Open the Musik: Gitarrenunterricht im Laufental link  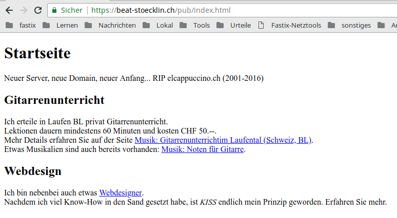pyautogui.click(x=223, y=140)
